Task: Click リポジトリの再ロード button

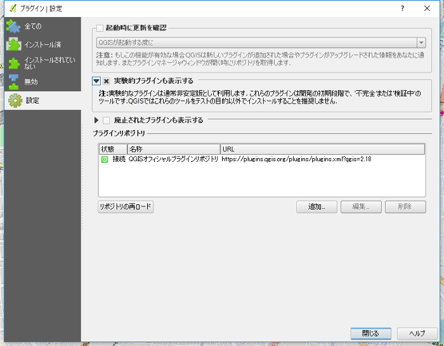Action: pos(126,207)
